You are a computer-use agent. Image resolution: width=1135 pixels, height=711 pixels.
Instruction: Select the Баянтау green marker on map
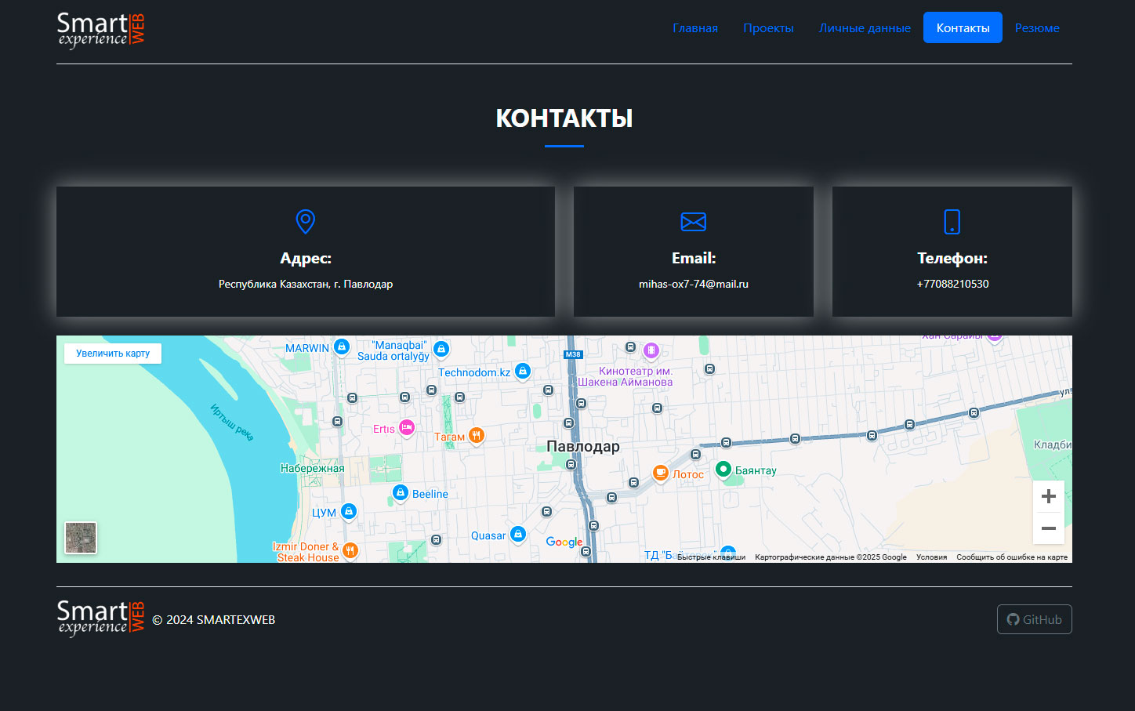tap(723, 469)
